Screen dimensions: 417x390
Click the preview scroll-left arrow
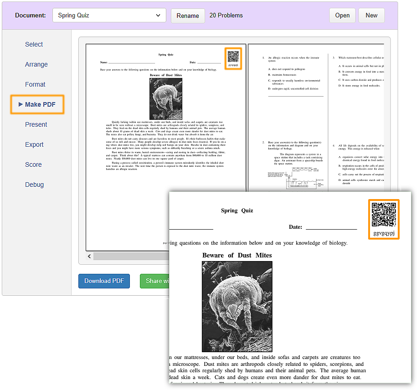tap(89, 256)
